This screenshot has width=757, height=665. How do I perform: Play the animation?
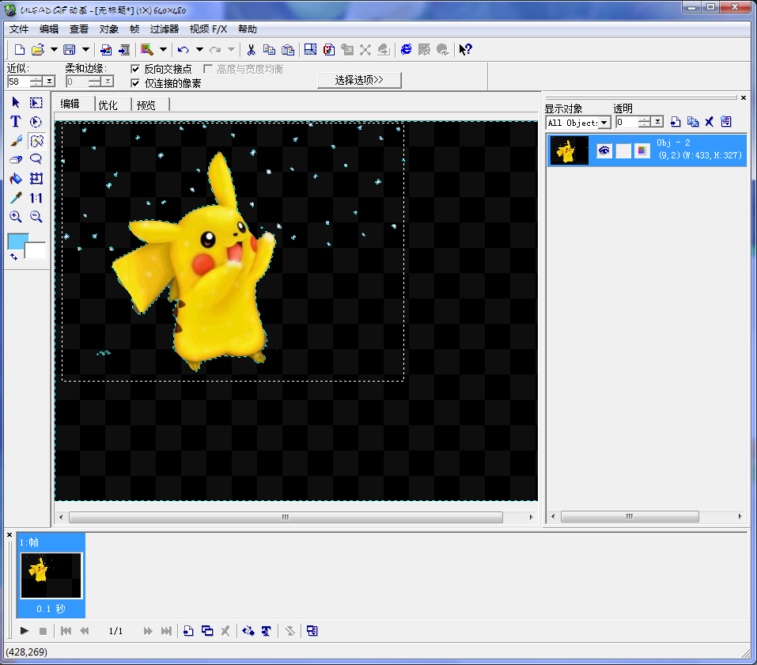25,631
